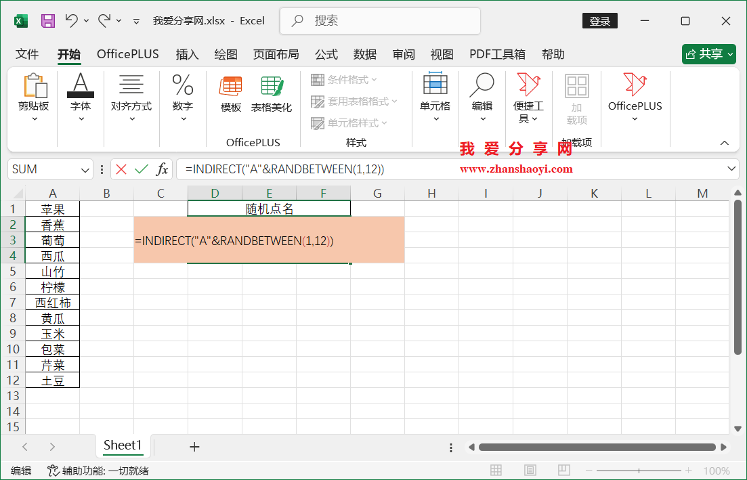Switch to the 视图 tab

click(x=442, y=54)
